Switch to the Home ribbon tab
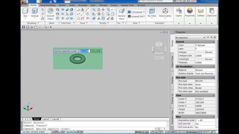Viewport: 239px width, 134px height. click(x=33, y=5)
